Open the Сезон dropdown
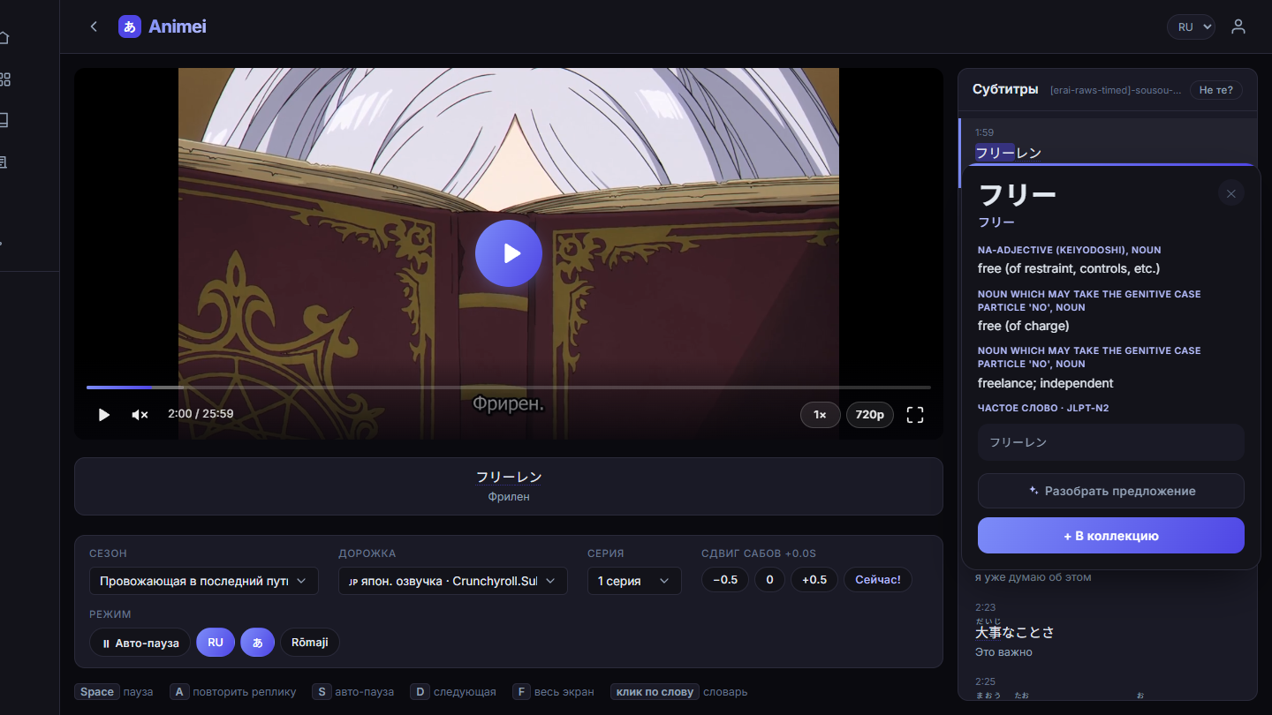Image resolution: width=1272 pixels, height=715 pixels. pos(204,581)
